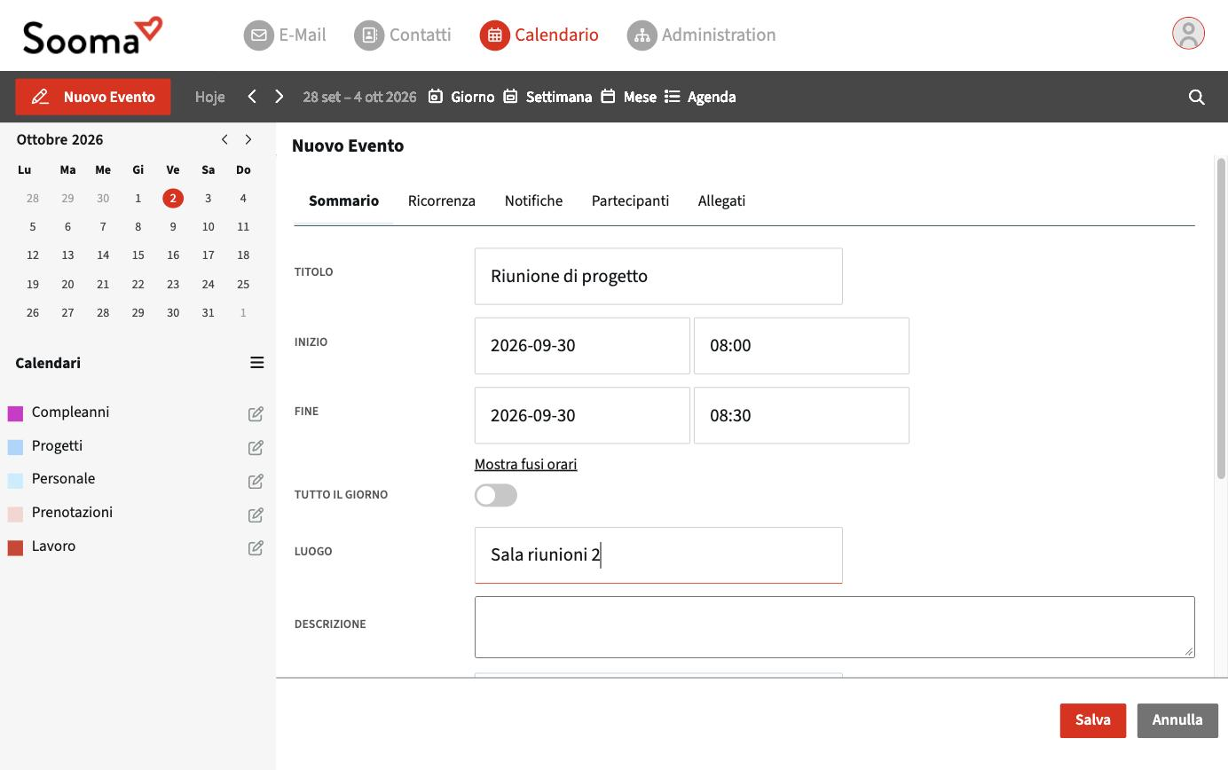
Task: Switch to Agenda view
Action: [x=700, y=97]
